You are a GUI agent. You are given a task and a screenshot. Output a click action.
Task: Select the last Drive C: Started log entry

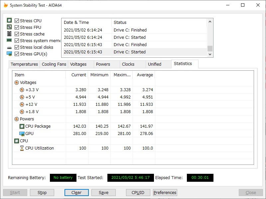(x=130, y=52)
